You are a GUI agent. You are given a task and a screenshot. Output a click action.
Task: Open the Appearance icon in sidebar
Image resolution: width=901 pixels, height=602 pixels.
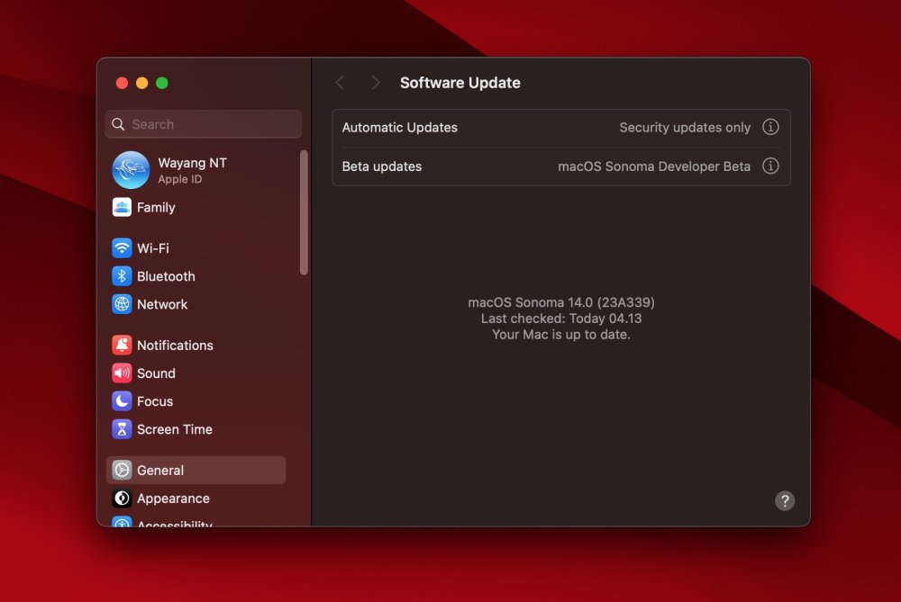[122, 499]
